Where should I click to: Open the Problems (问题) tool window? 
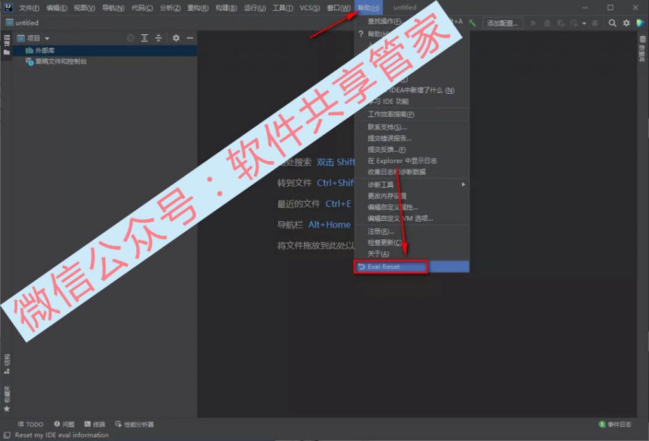point(64,424)
